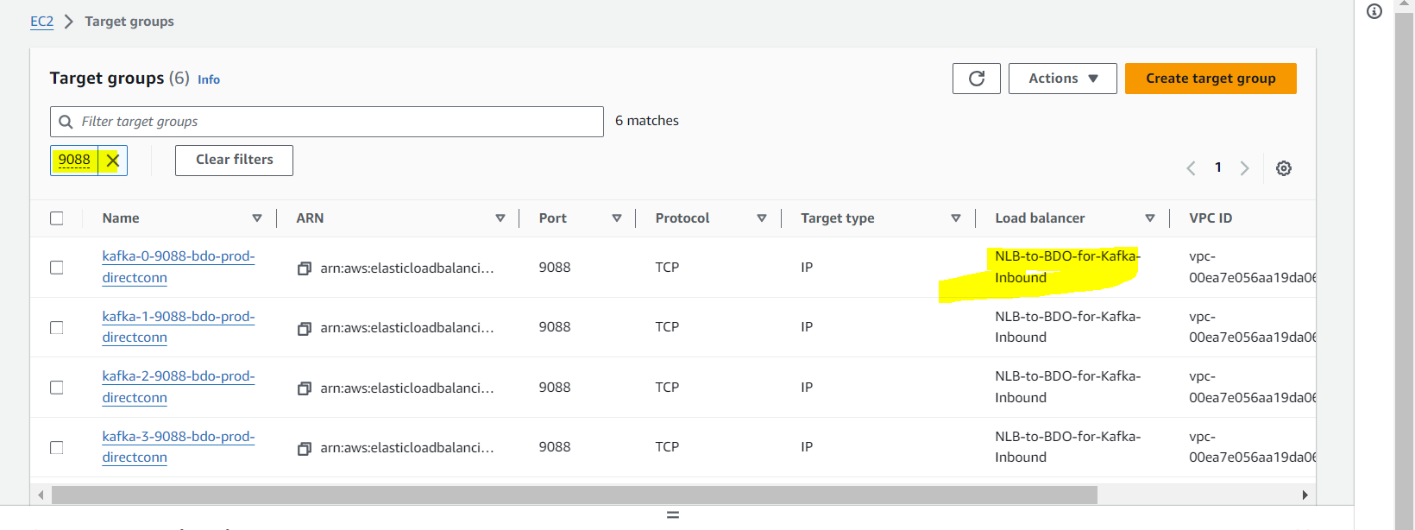This screenshot has width=1415, height=530.
Task: Sort by ARN column arrow
Action: point(500,218)
